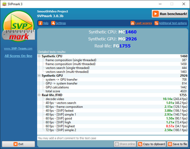The width and height of the screenshot is (190, 149).
Task: Collapse the Synthetic GPU tree node
Action: pyautogui.click(x=39, y=76)
